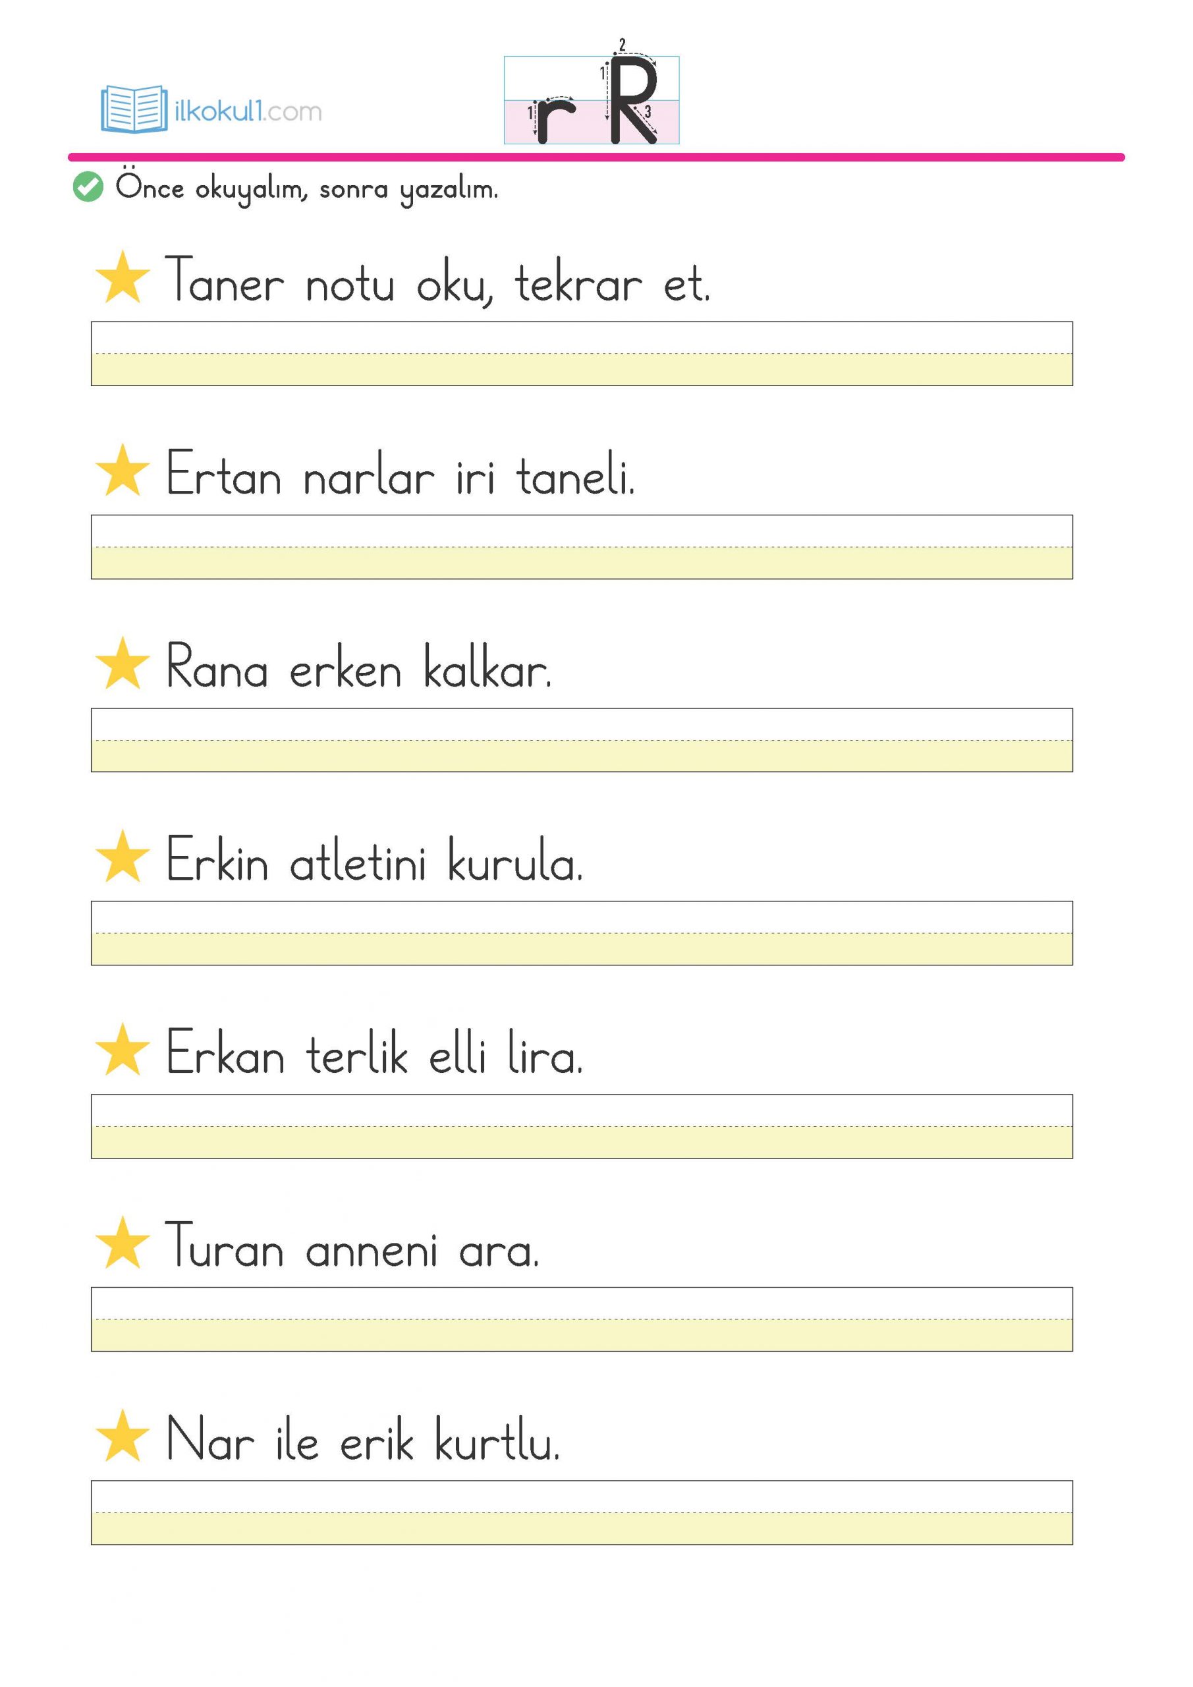Click the writing area under "Rana erken kalkar"

tap(581, 740)
